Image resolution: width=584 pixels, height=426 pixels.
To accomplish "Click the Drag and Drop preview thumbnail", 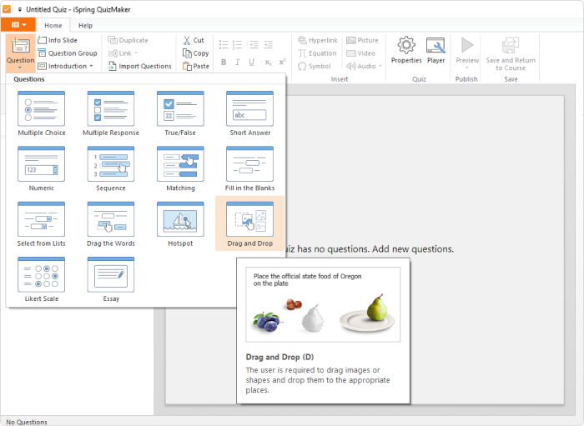I will [323, 304].
